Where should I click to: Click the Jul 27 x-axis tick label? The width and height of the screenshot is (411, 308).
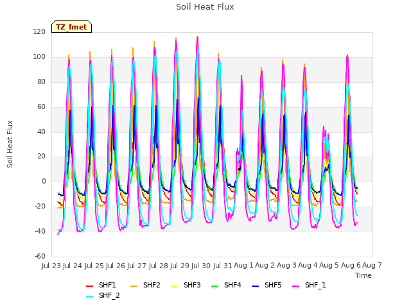click(137, 266)
